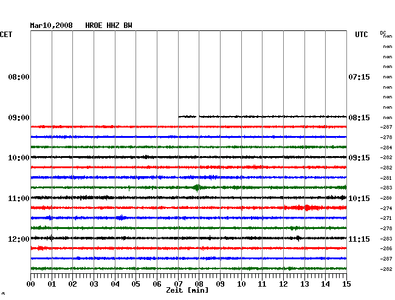Select the 10:00 CET time label
395x300 pixels.
[19, 158]
